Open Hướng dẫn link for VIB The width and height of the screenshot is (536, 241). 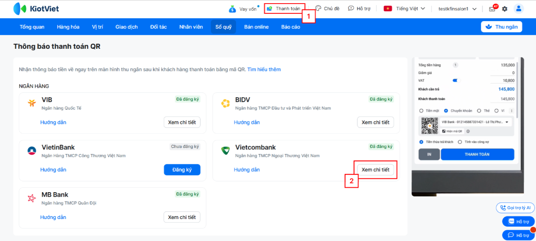coord(53,122)
